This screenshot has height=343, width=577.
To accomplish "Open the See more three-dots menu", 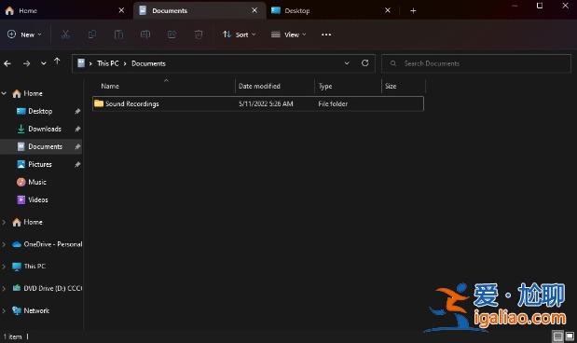I will pyautogui.click(x=326, y=34).
